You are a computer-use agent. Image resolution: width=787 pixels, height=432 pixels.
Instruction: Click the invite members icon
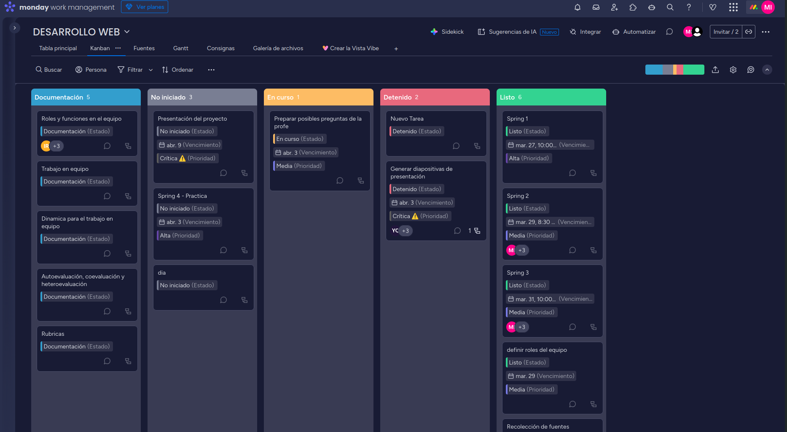[x=615, y=7]
